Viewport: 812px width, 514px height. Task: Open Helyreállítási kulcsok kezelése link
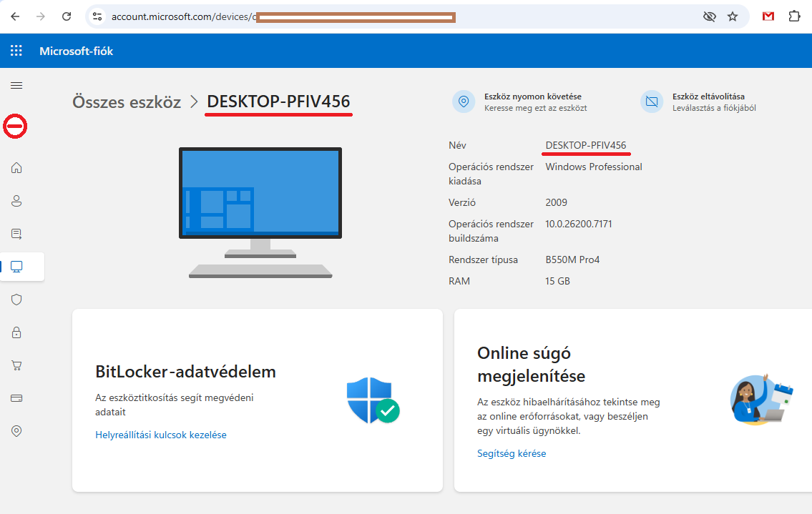point(161,435)
